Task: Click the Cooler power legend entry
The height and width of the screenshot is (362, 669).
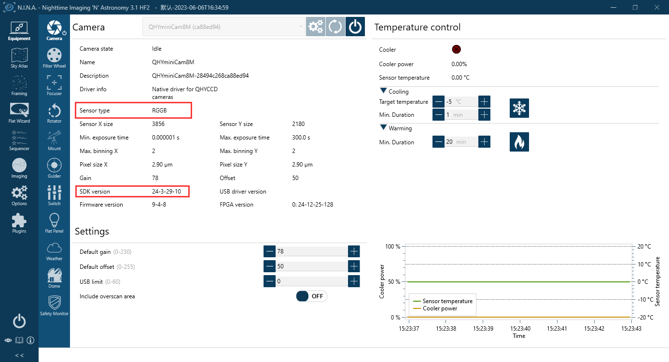Action: (434, 308)
